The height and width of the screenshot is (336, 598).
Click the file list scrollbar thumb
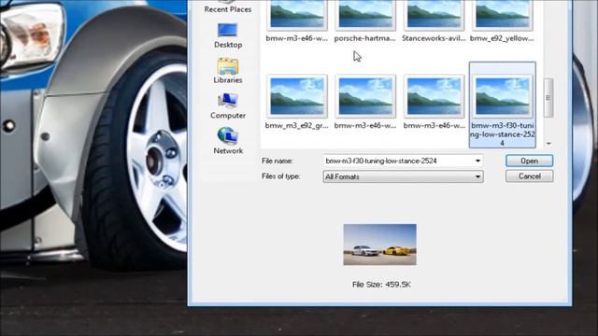pos(548,98)
